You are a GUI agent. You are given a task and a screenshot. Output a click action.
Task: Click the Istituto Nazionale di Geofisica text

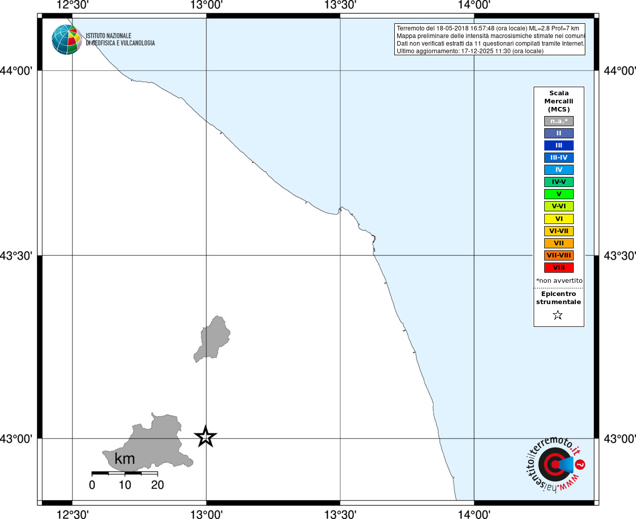[x=120, y=40]
